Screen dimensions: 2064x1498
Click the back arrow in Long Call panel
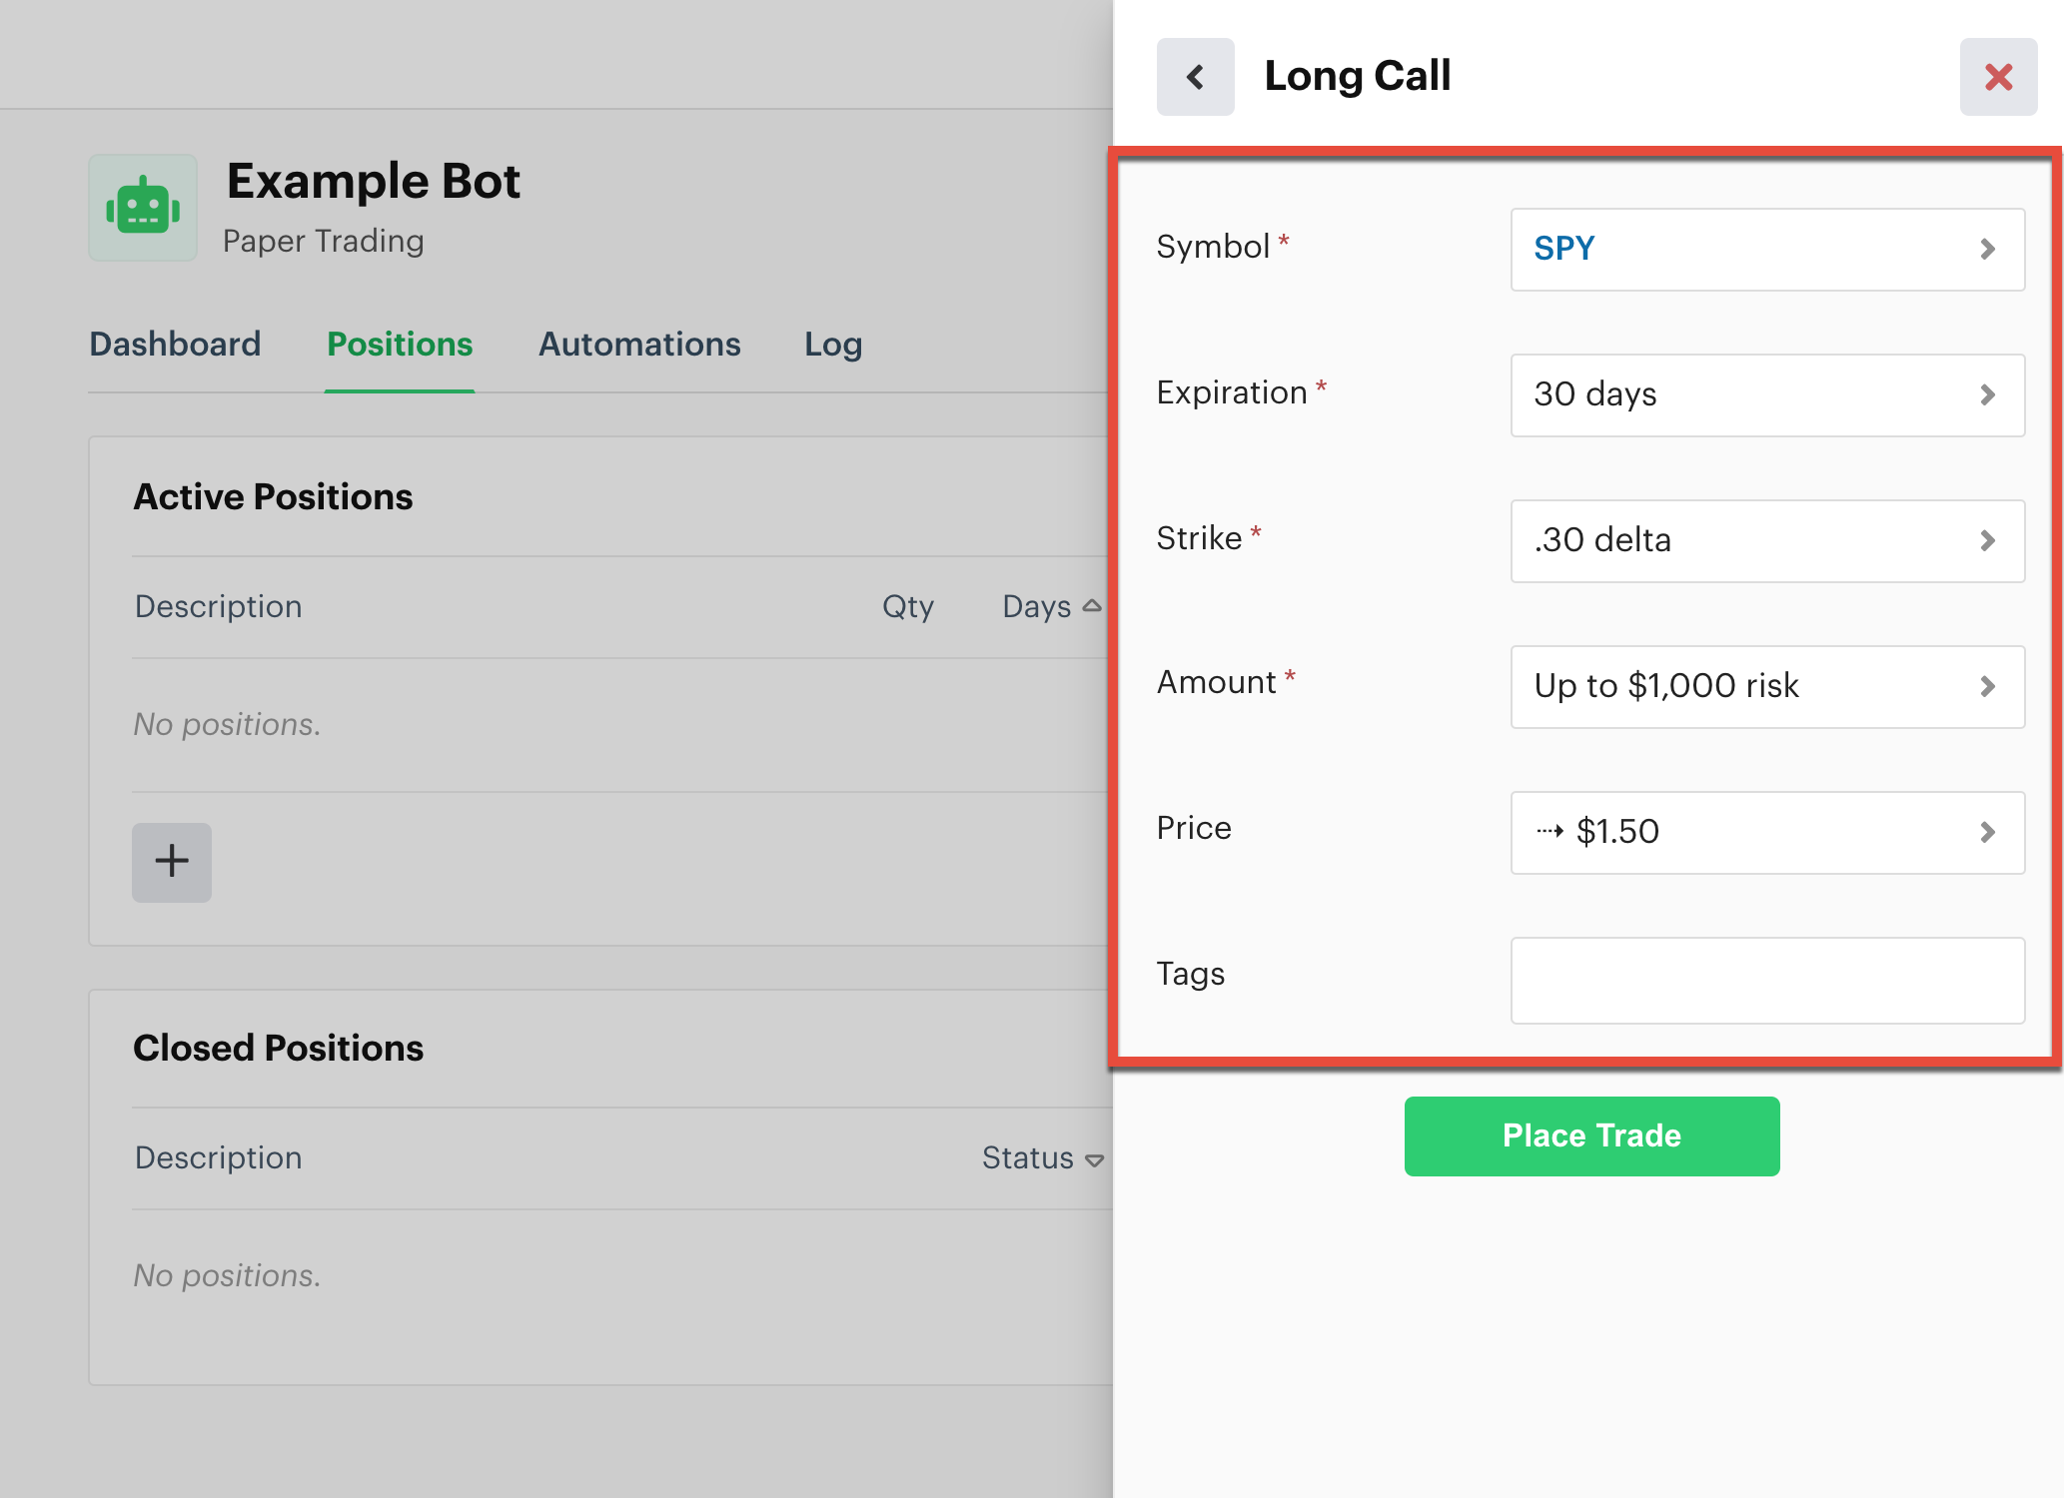pyautogui.click(x=1195, y=77)
